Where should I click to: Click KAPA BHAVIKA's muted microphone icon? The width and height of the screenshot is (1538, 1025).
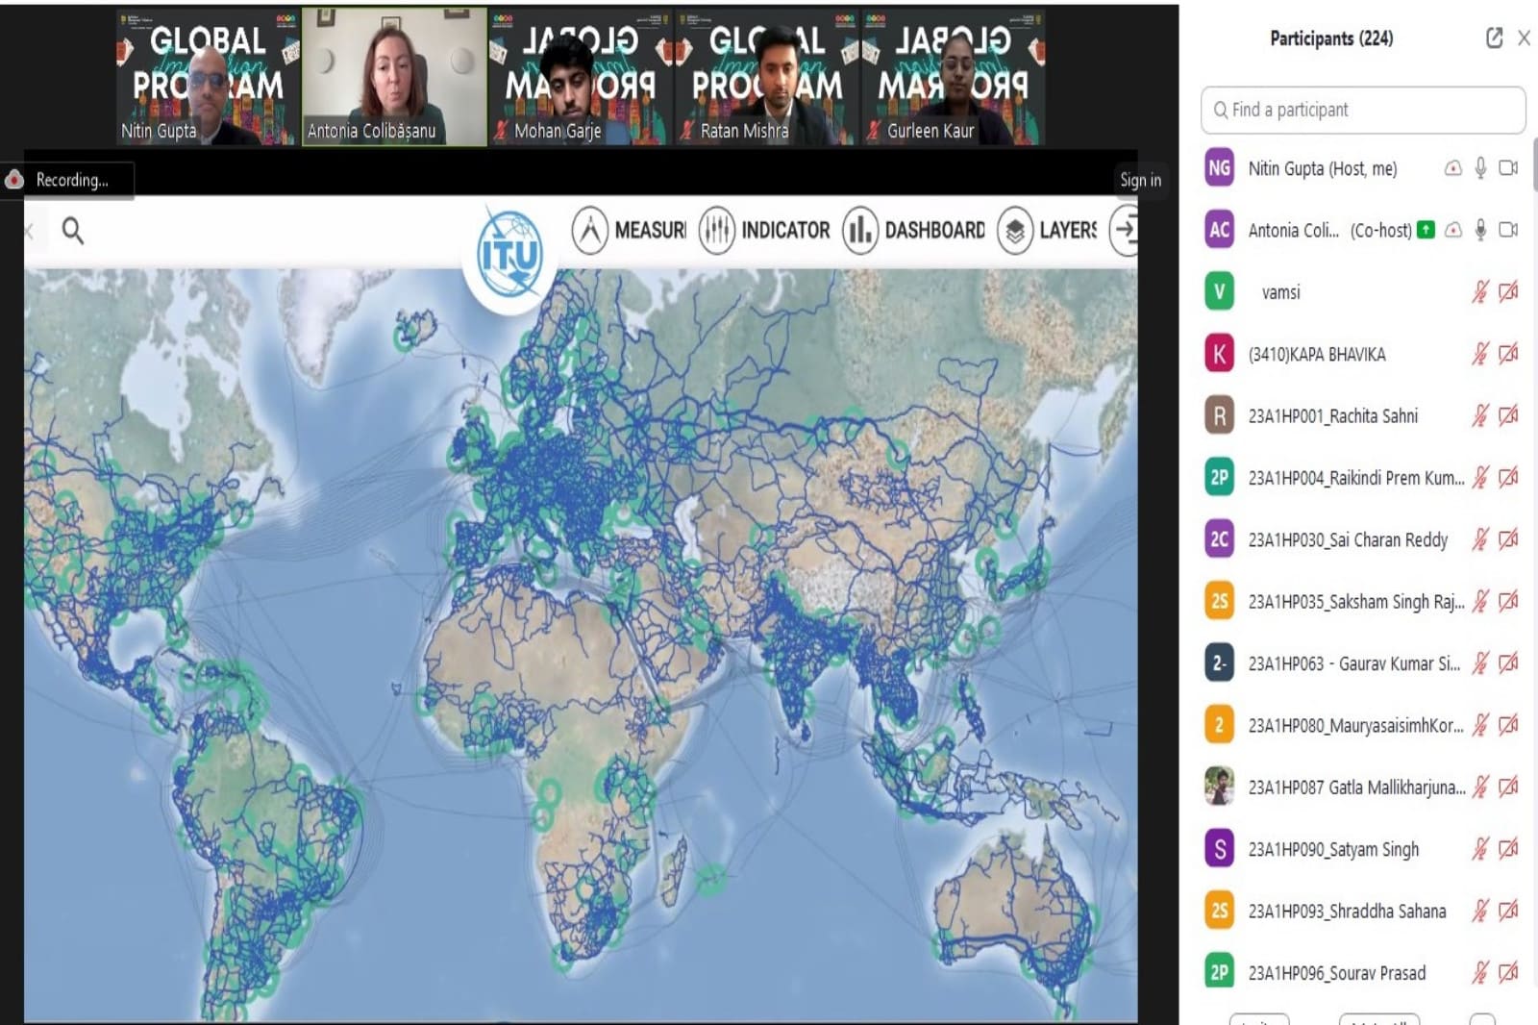pyautogui.click(x=1480, y=354)
